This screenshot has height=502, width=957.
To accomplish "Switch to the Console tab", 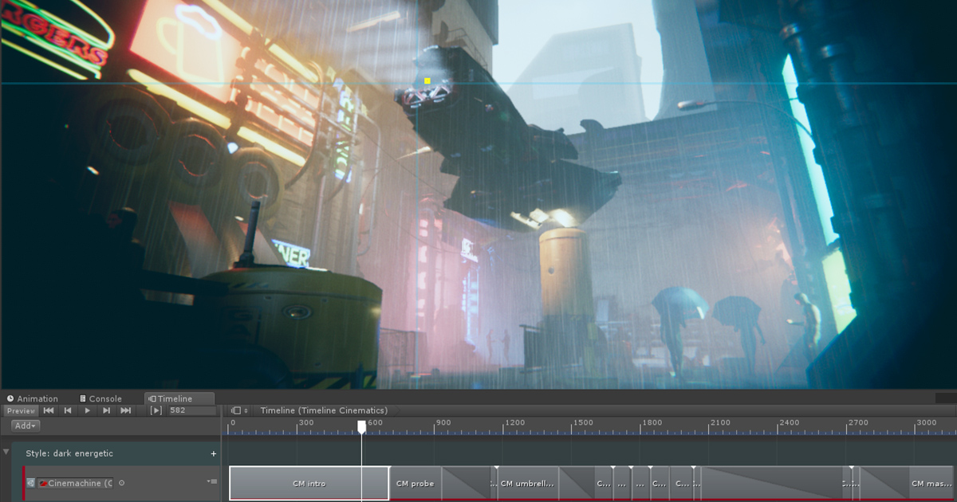I will 101,398.
